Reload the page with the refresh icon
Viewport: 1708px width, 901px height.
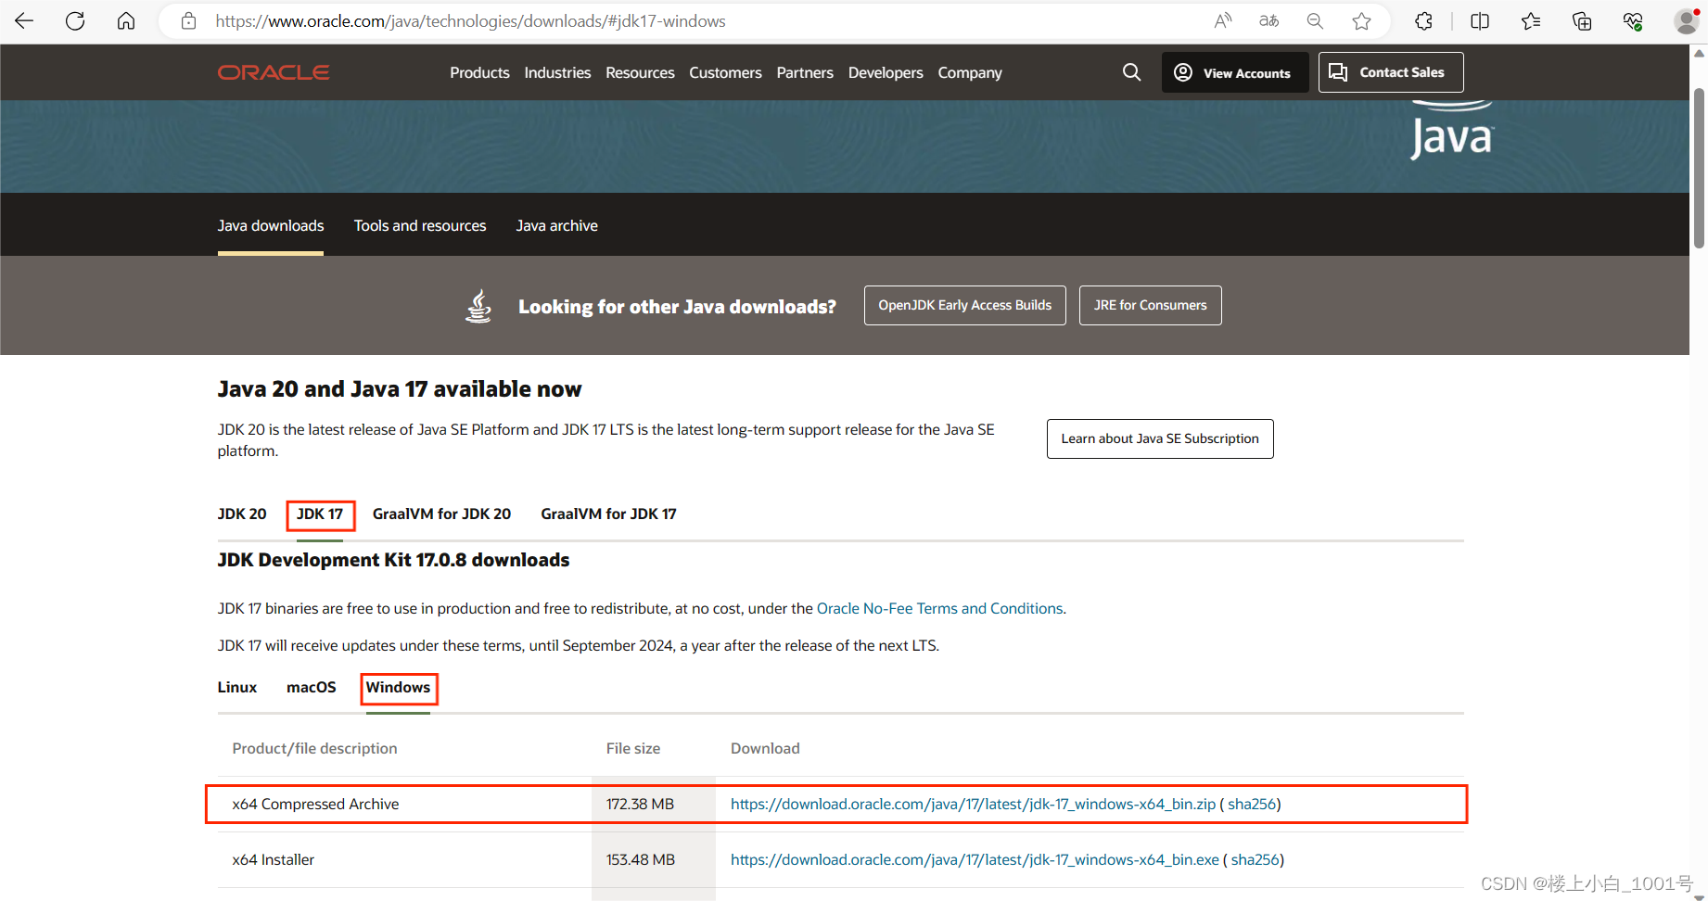click(x=75, y=20)
